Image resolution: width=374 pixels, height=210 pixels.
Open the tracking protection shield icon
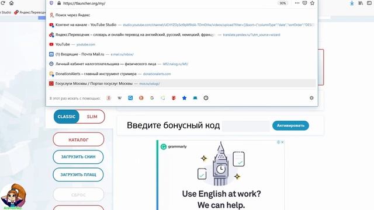click(51, 3)
